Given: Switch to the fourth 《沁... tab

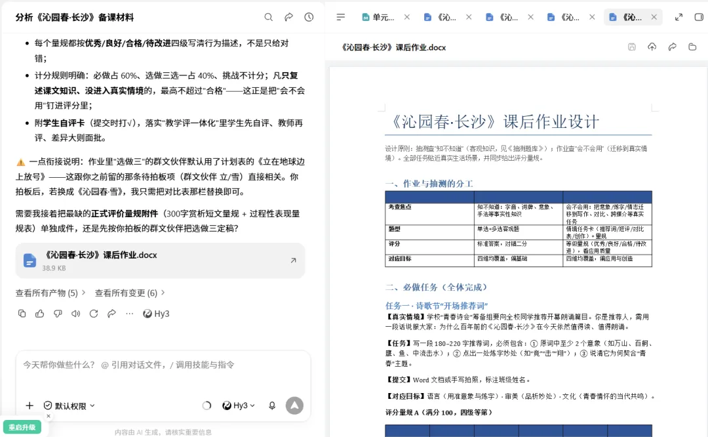Looking at the screenshot, I should coord(564,17).
